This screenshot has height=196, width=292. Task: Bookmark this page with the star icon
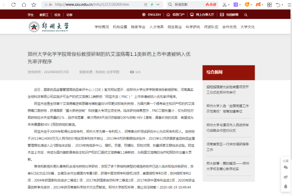[34, 5]
